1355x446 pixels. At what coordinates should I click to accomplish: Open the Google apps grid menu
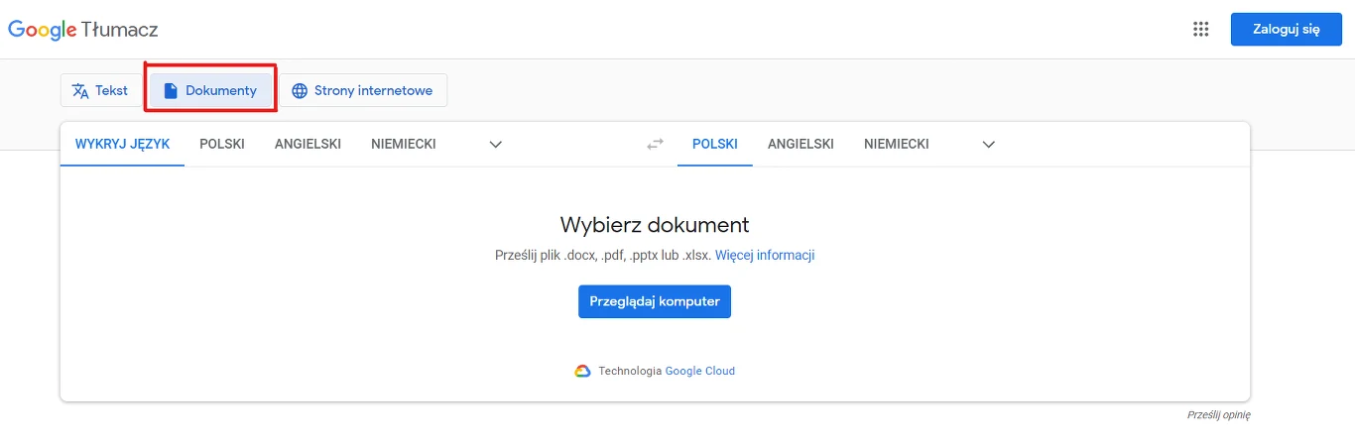(x=1200, y=29)
